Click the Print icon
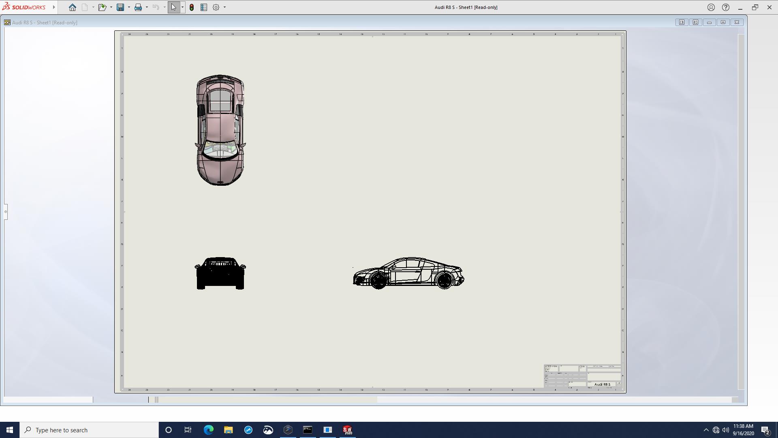 tap(138, 7)
